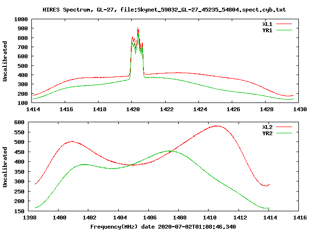The image size is (309, 231).
Task: Click the 450 y-axis tick label
Action: click(x=19, y=152)
